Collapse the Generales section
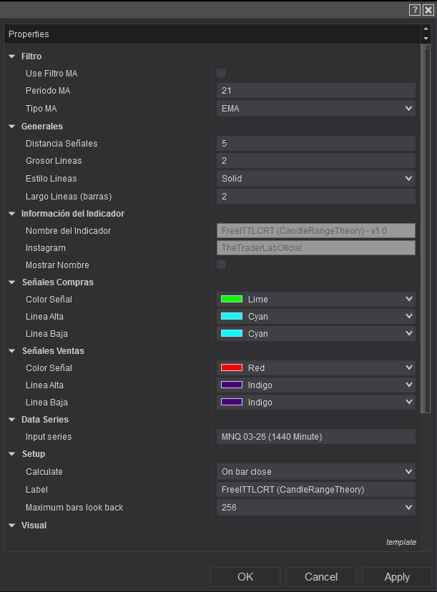Viewport: 437px width, 592px height. pyautogui.click(x=12, y=127)
